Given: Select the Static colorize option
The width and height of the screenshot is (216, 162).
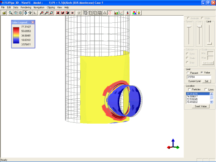Looking at the screenshot, I should pos(187,58).
